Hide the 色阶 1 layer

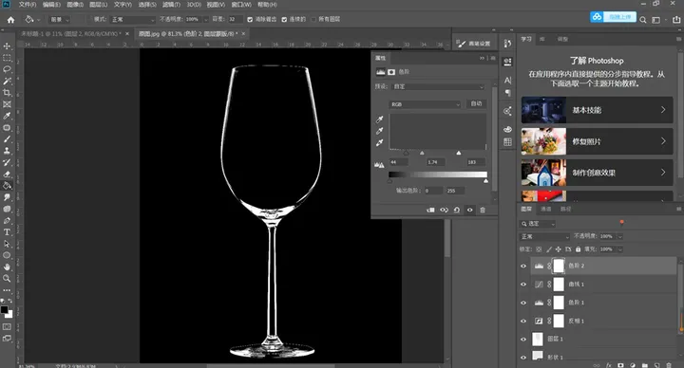(523, 303)
